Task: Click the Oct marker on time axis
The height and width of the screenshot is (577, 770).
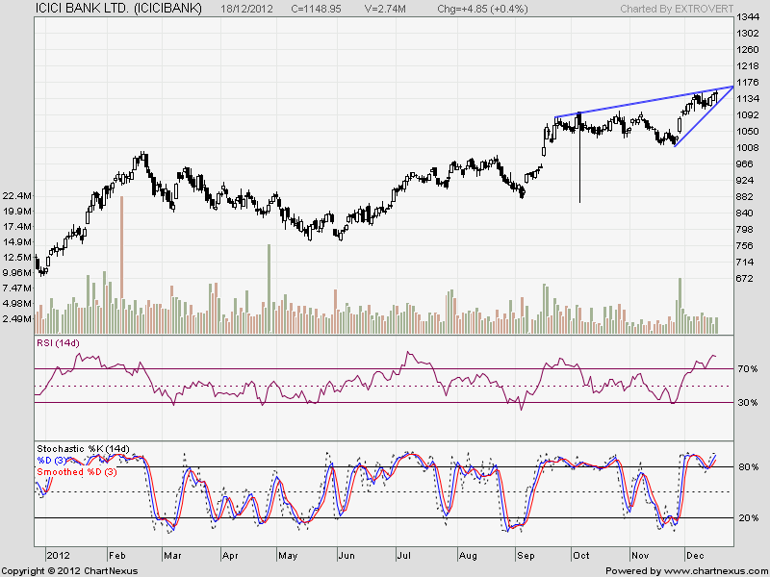Action: (x=580, y=556)
